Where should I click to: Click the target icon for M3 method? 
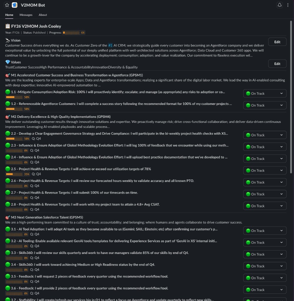pyautogui.click(x=7, y=217)
